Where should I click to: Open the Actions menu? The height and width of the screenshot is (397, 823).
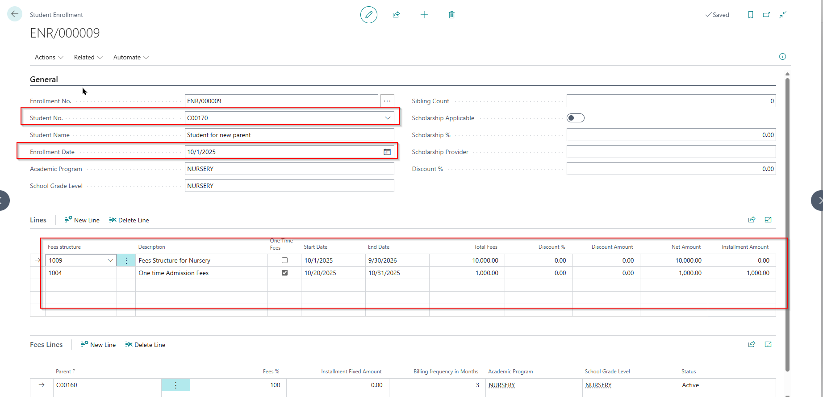click(49, 57)
